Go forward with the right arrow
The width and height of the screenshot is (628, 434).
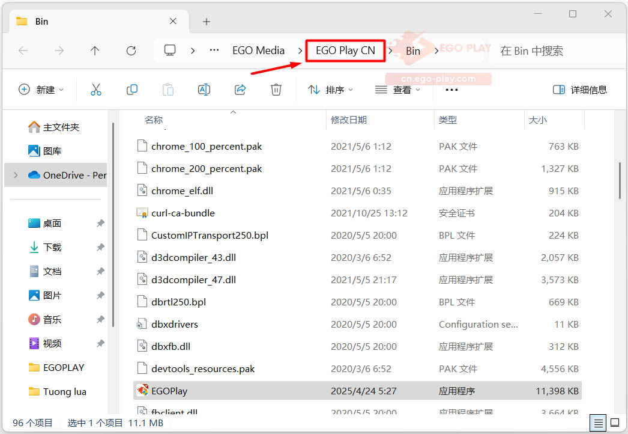point(59,50)
